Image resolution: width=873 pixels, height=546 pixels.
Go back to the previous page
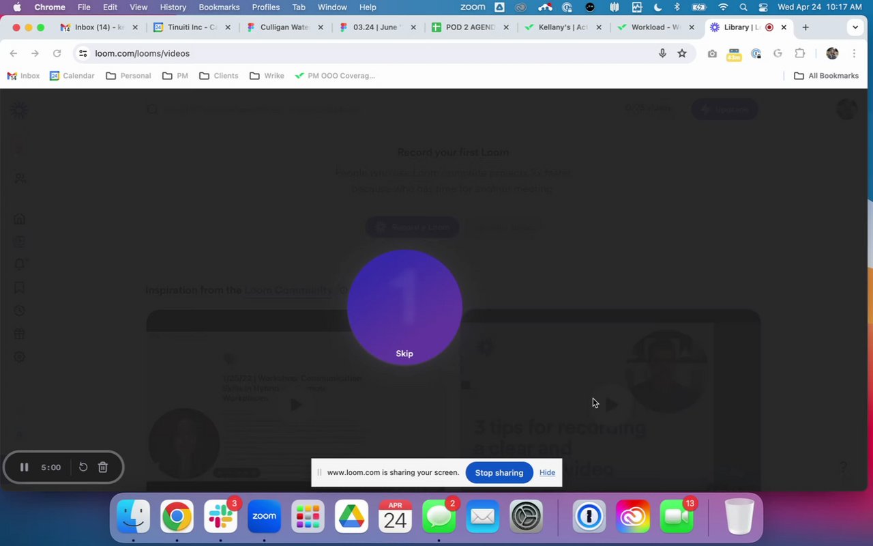coord(14,53)
